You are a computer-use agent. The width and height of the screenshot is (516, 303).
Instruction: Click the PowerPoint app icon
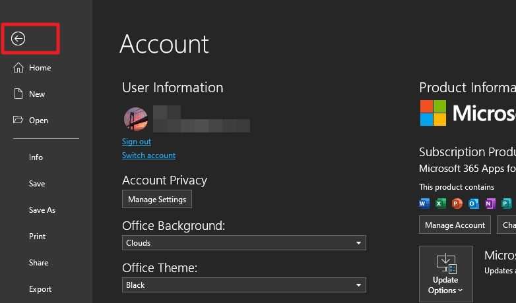point(457,204)
